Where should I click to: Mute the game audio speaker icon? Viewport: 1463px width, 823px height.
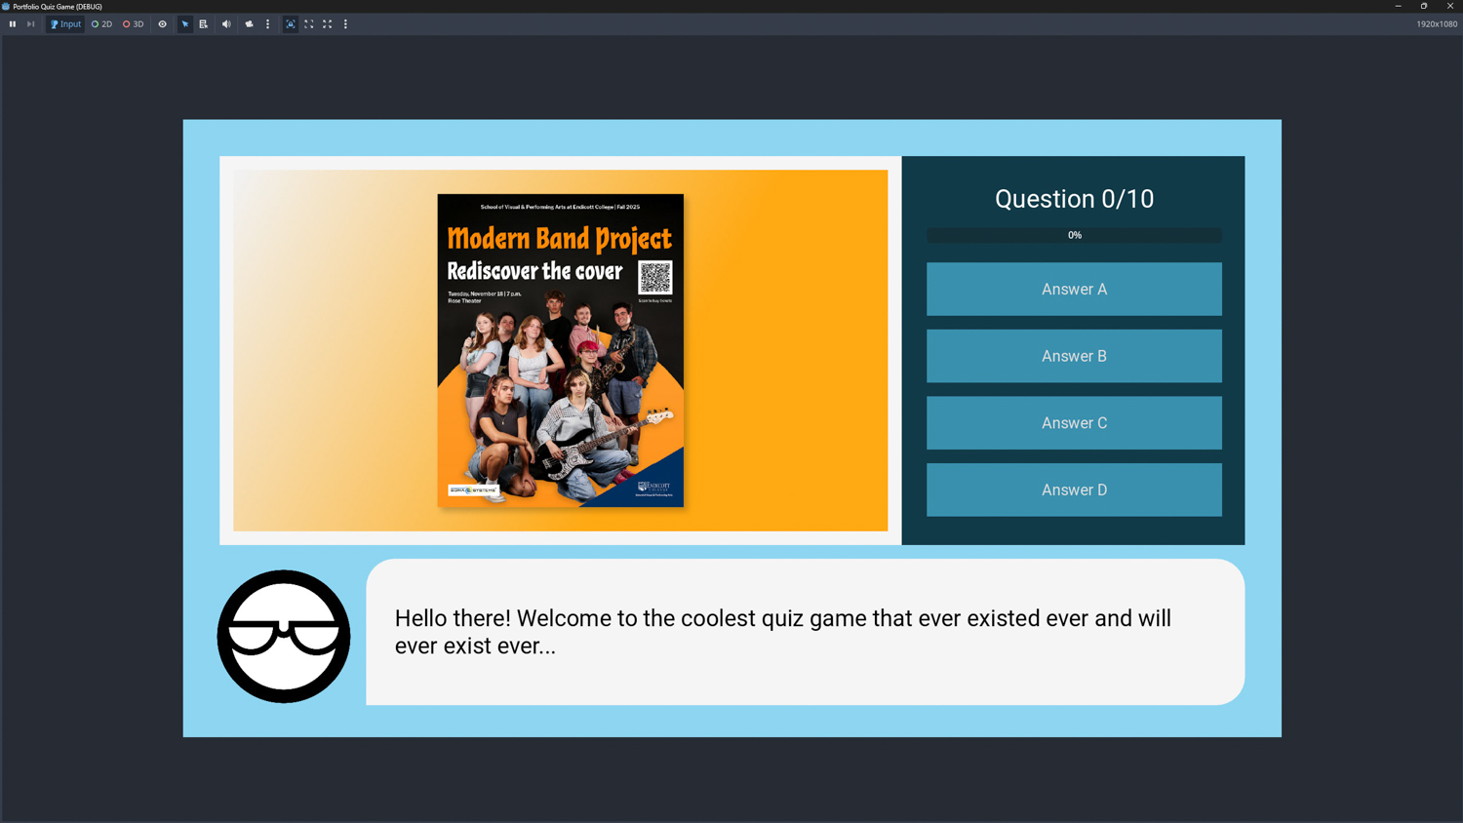click(226, 24)
